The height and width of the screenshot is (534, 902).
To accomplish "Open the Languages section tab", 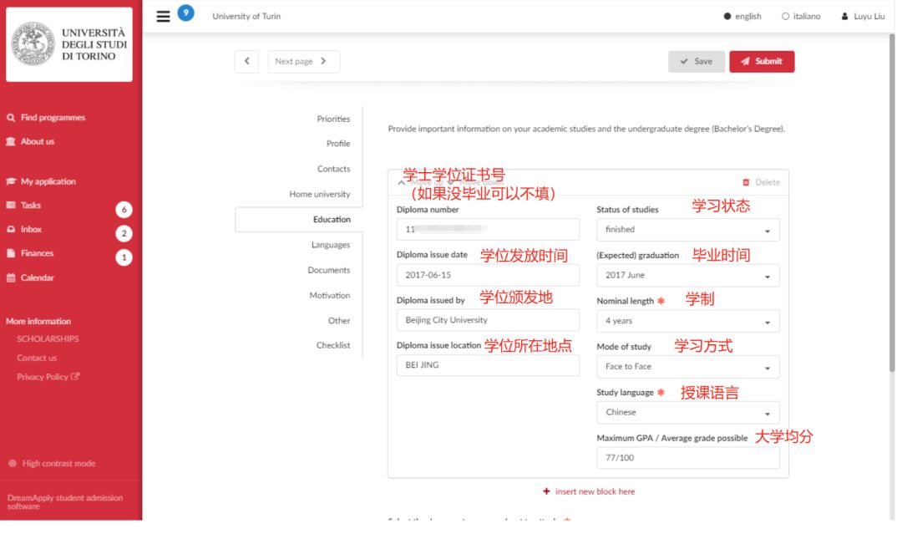I will (x=330, y=245).
